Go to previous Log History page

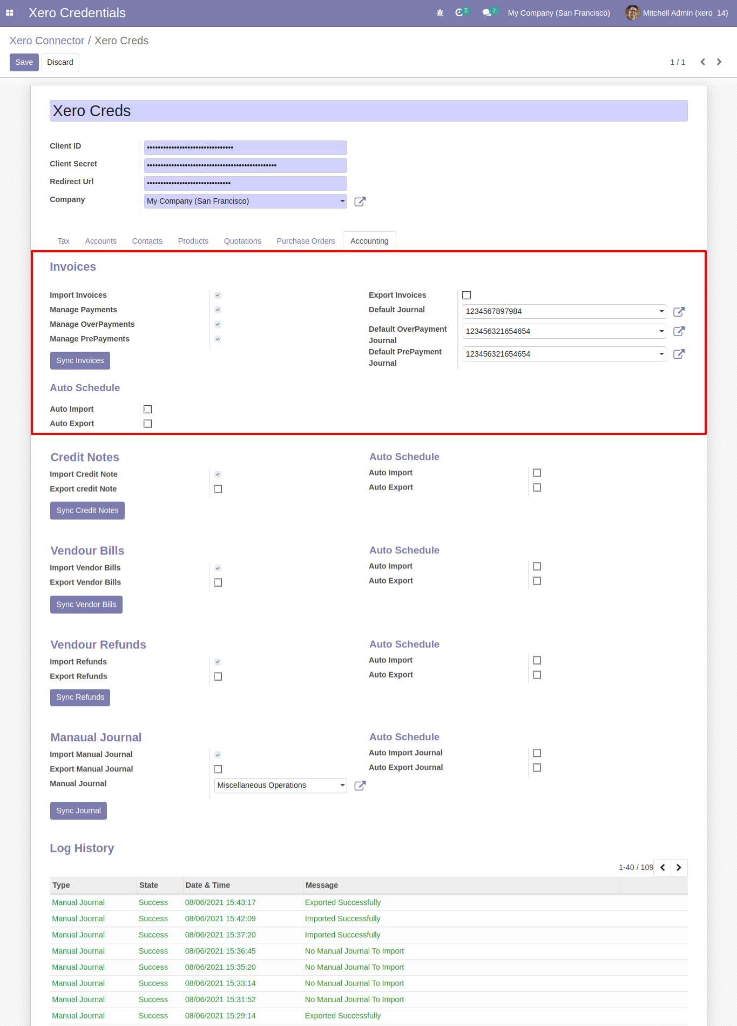pyautogui.click(x=662, y=868)
